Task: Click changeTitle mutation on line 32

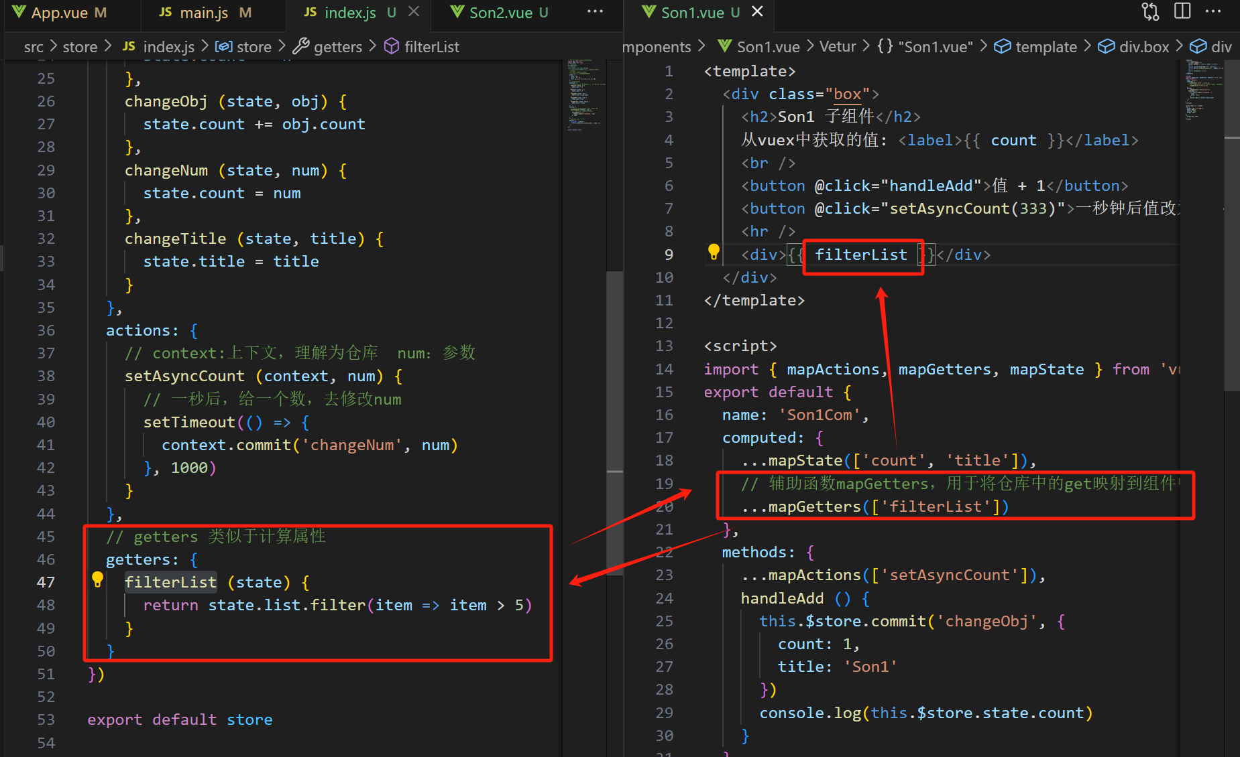Action: coord(175,239)
